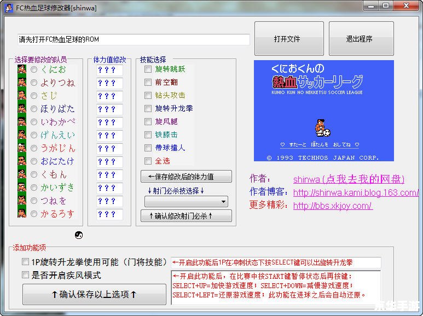Click the small soccer ball icon
Image resolution: width=423 pixels, height=316 pixels.
pyautogui.click(x=78, y=235)
